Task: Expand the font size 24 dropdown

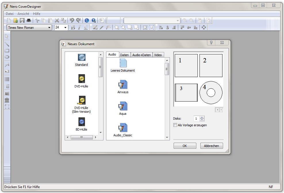Action: (x=66, y=28)
